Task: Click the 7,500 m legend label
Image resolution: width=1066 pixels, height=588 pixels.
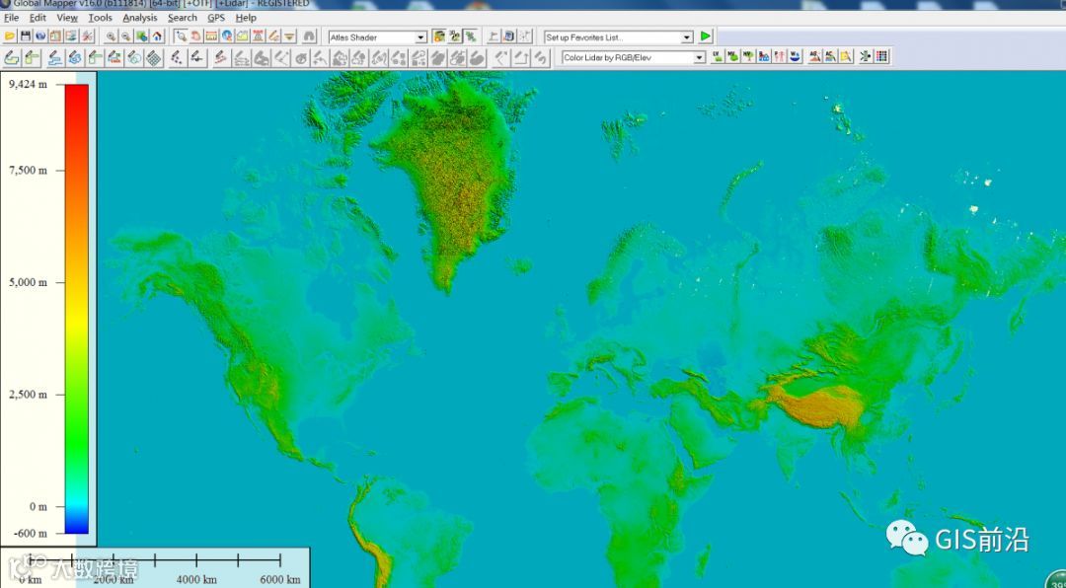Action: point(28,170)
